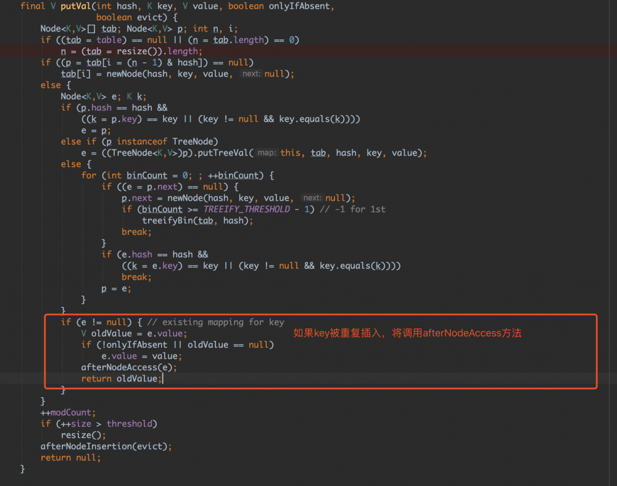Click the '++modCount;' statement
The image size is (617, 486).
coord(68,413)
